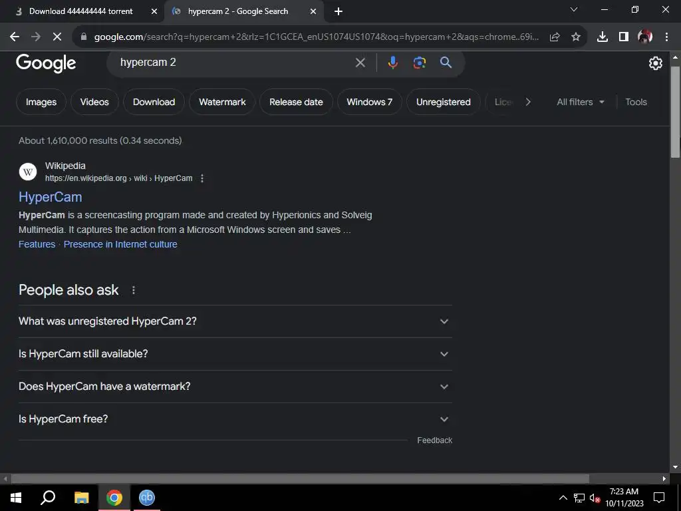Open People also ask options menu
The height and width of the screenshot is (511, 681).
(133, 290)
